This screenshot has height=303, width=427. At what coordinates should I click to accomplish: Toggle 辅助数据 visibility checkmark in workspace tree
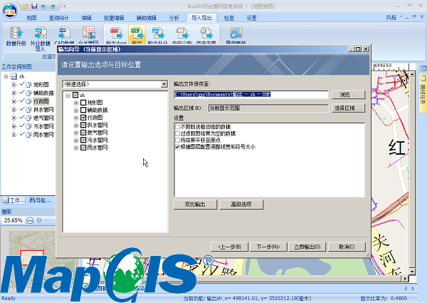pyautogui.click(x=22, y=93)
